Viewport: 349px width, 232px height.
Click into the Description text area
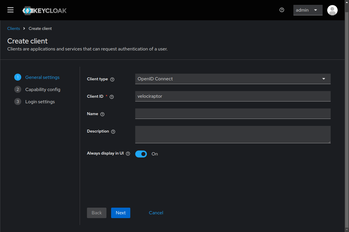pyautogui.click(x=233, y=135)
